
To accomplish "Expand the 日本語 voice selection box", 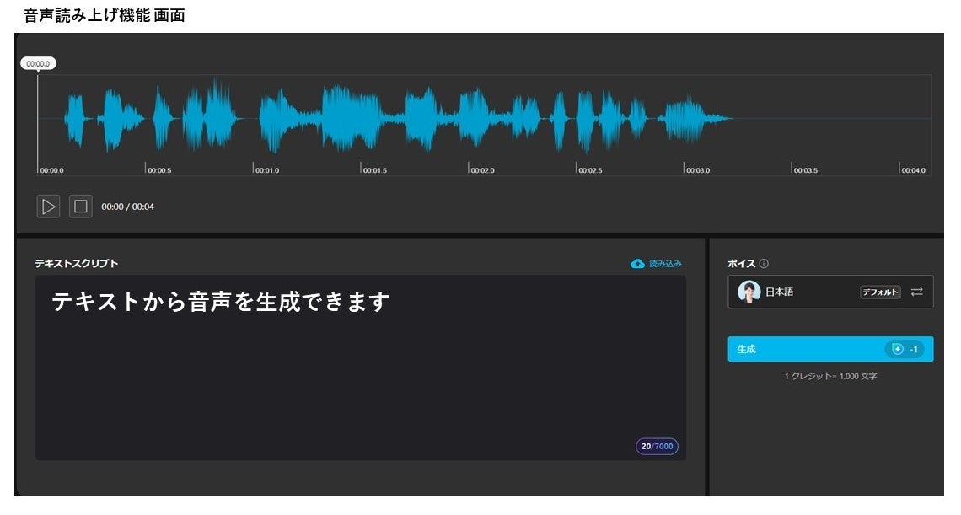I will tap(830, 291).
